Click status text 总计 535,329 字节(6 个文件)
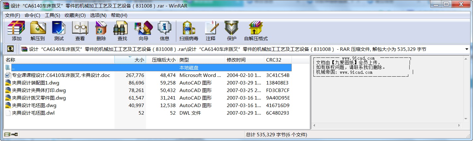Viewport: 473px width, 141px height. (x=276, y=135)
